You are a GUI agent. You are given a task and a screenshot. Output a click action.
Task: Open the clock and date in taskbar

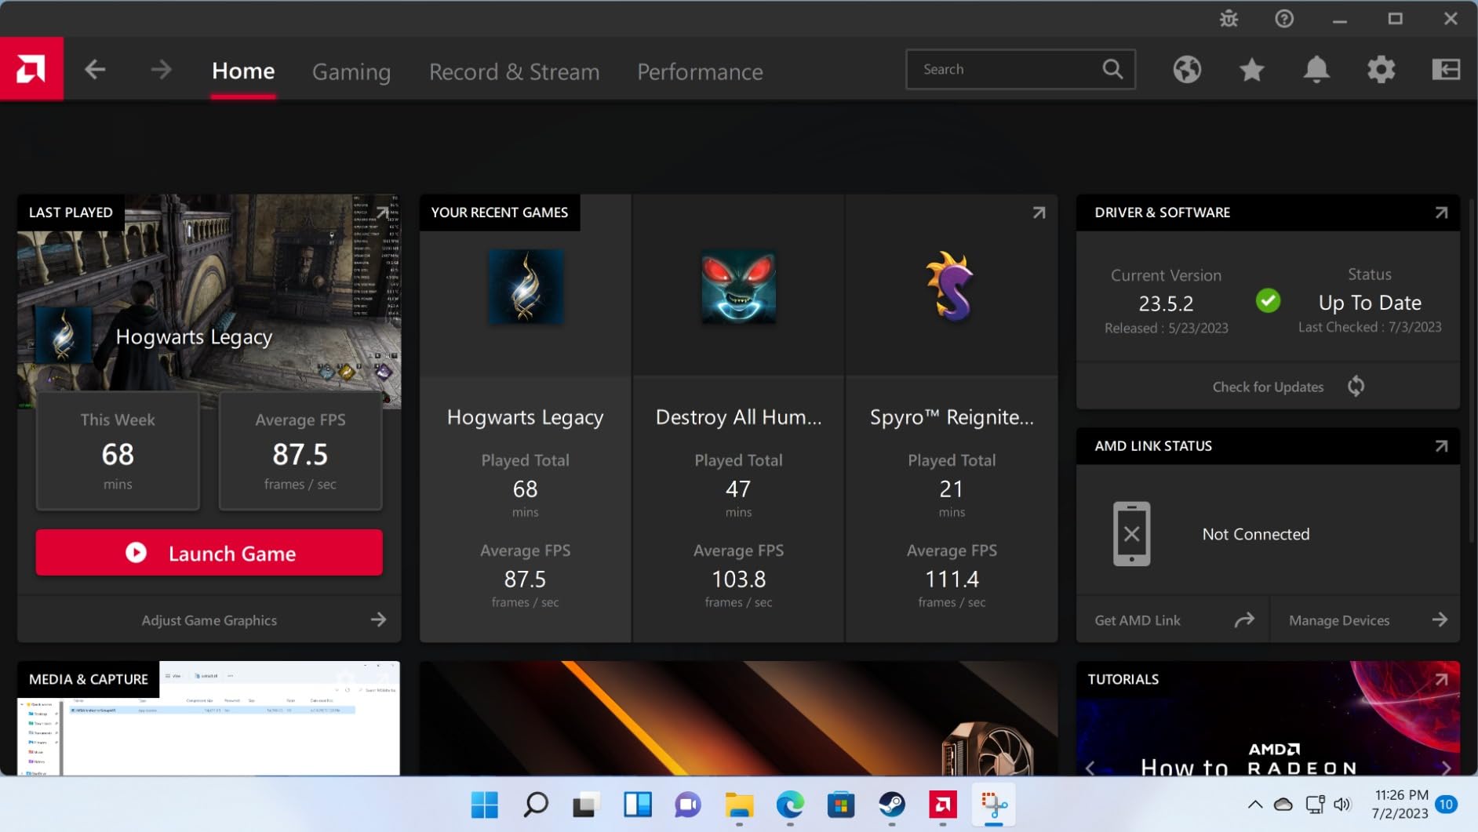[x=1401, y=805]
